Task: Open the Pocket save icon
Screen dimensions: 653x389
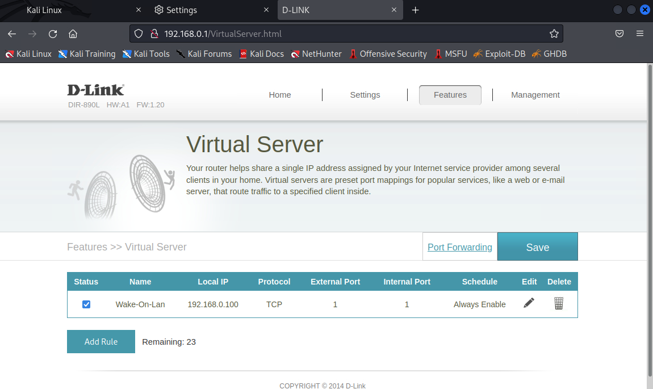Action: [619, 34]
